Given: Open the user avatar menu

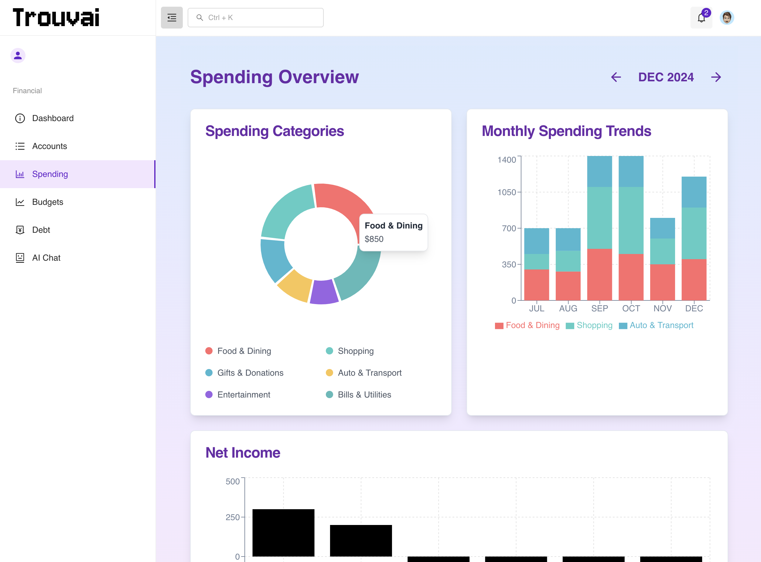Looking at the screenshot, I should tap(727, 18).
